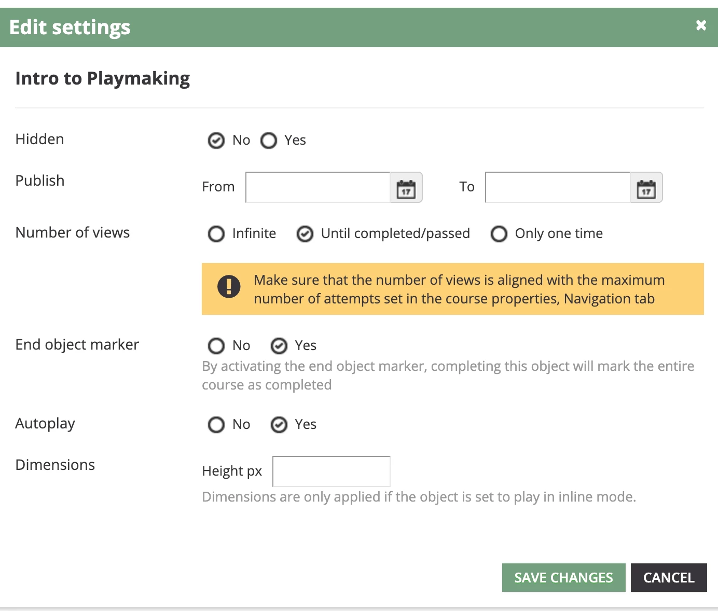The image size is (718, 611).
Task: Click the Publish To date field
Action: point(558,188)
